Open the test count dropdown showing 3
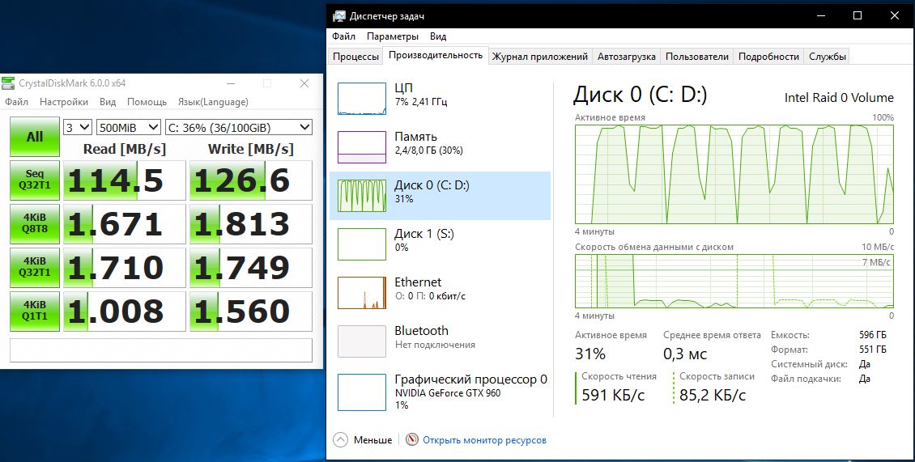The image size is (915, 462). click(x=79, y=127)
